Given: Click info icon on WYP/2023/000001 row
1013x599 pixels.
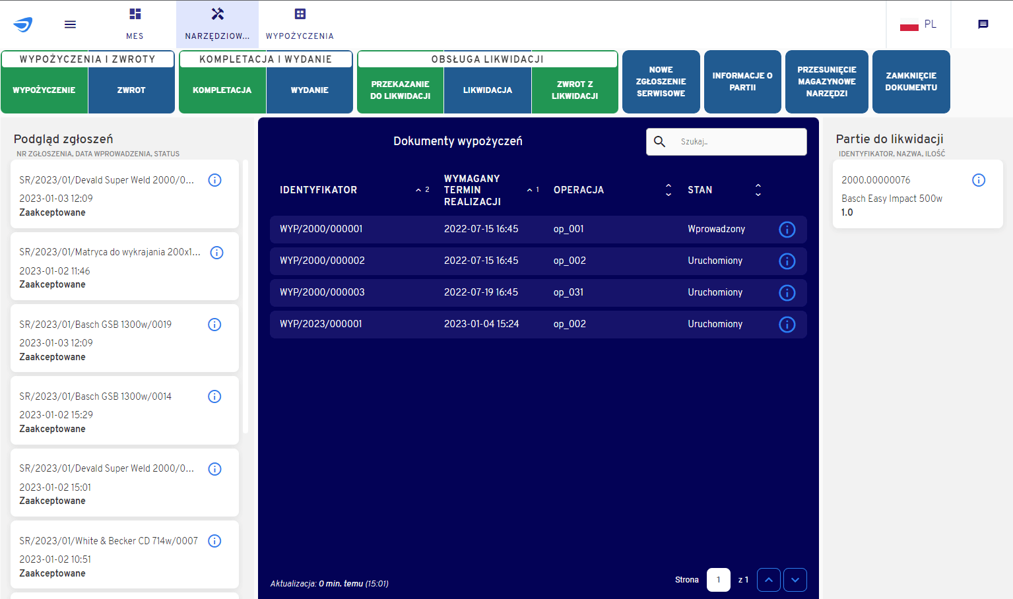Looking at the screenshot, I should point(787,324).
